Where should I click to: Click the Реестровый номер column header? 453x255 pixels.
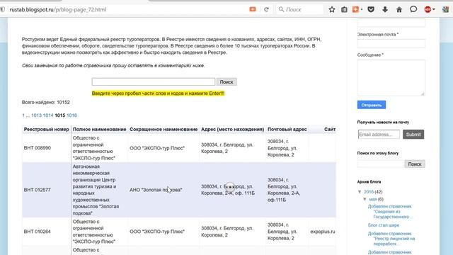tap(46, 129)
